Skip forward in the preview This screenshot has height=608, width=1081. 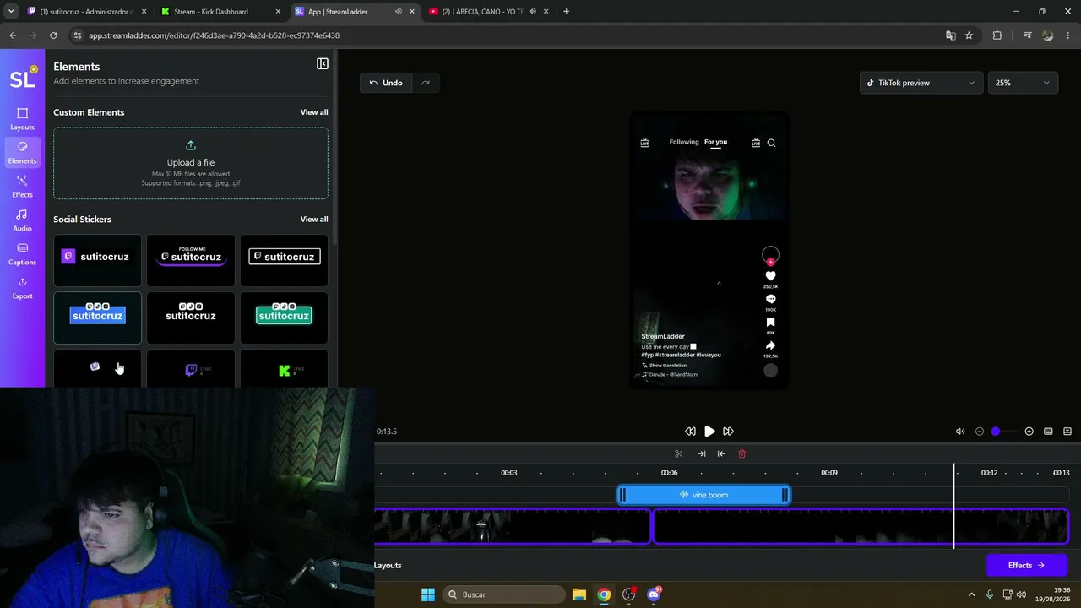728,432
